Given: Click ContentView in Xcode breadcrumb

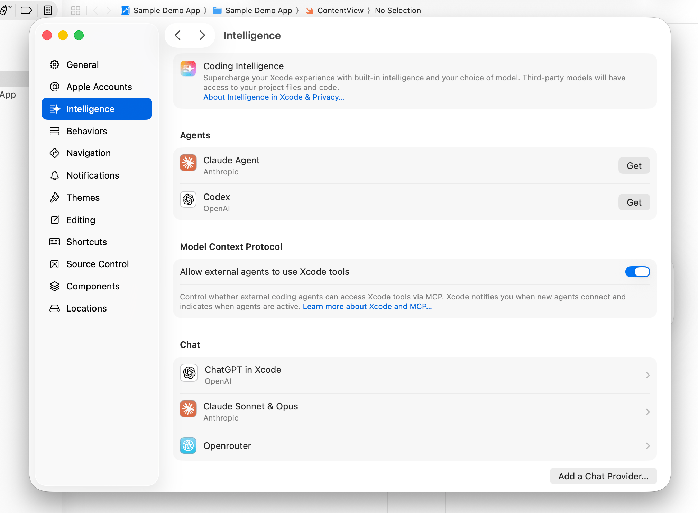Looking at the screenshot, I should tap(335, 10).
